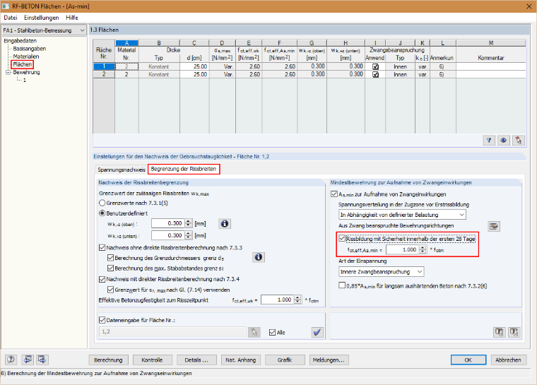Click the reinforcement directions icon beside Bewehrungsrichtungen
Viewport: 537px width, 385px height.
coord(493,226)
